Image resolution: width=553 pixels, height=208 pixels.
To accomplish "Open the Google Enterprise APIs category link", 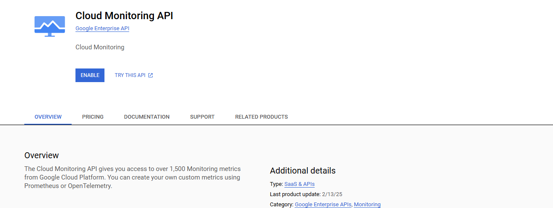I will (x=323, y=205).
